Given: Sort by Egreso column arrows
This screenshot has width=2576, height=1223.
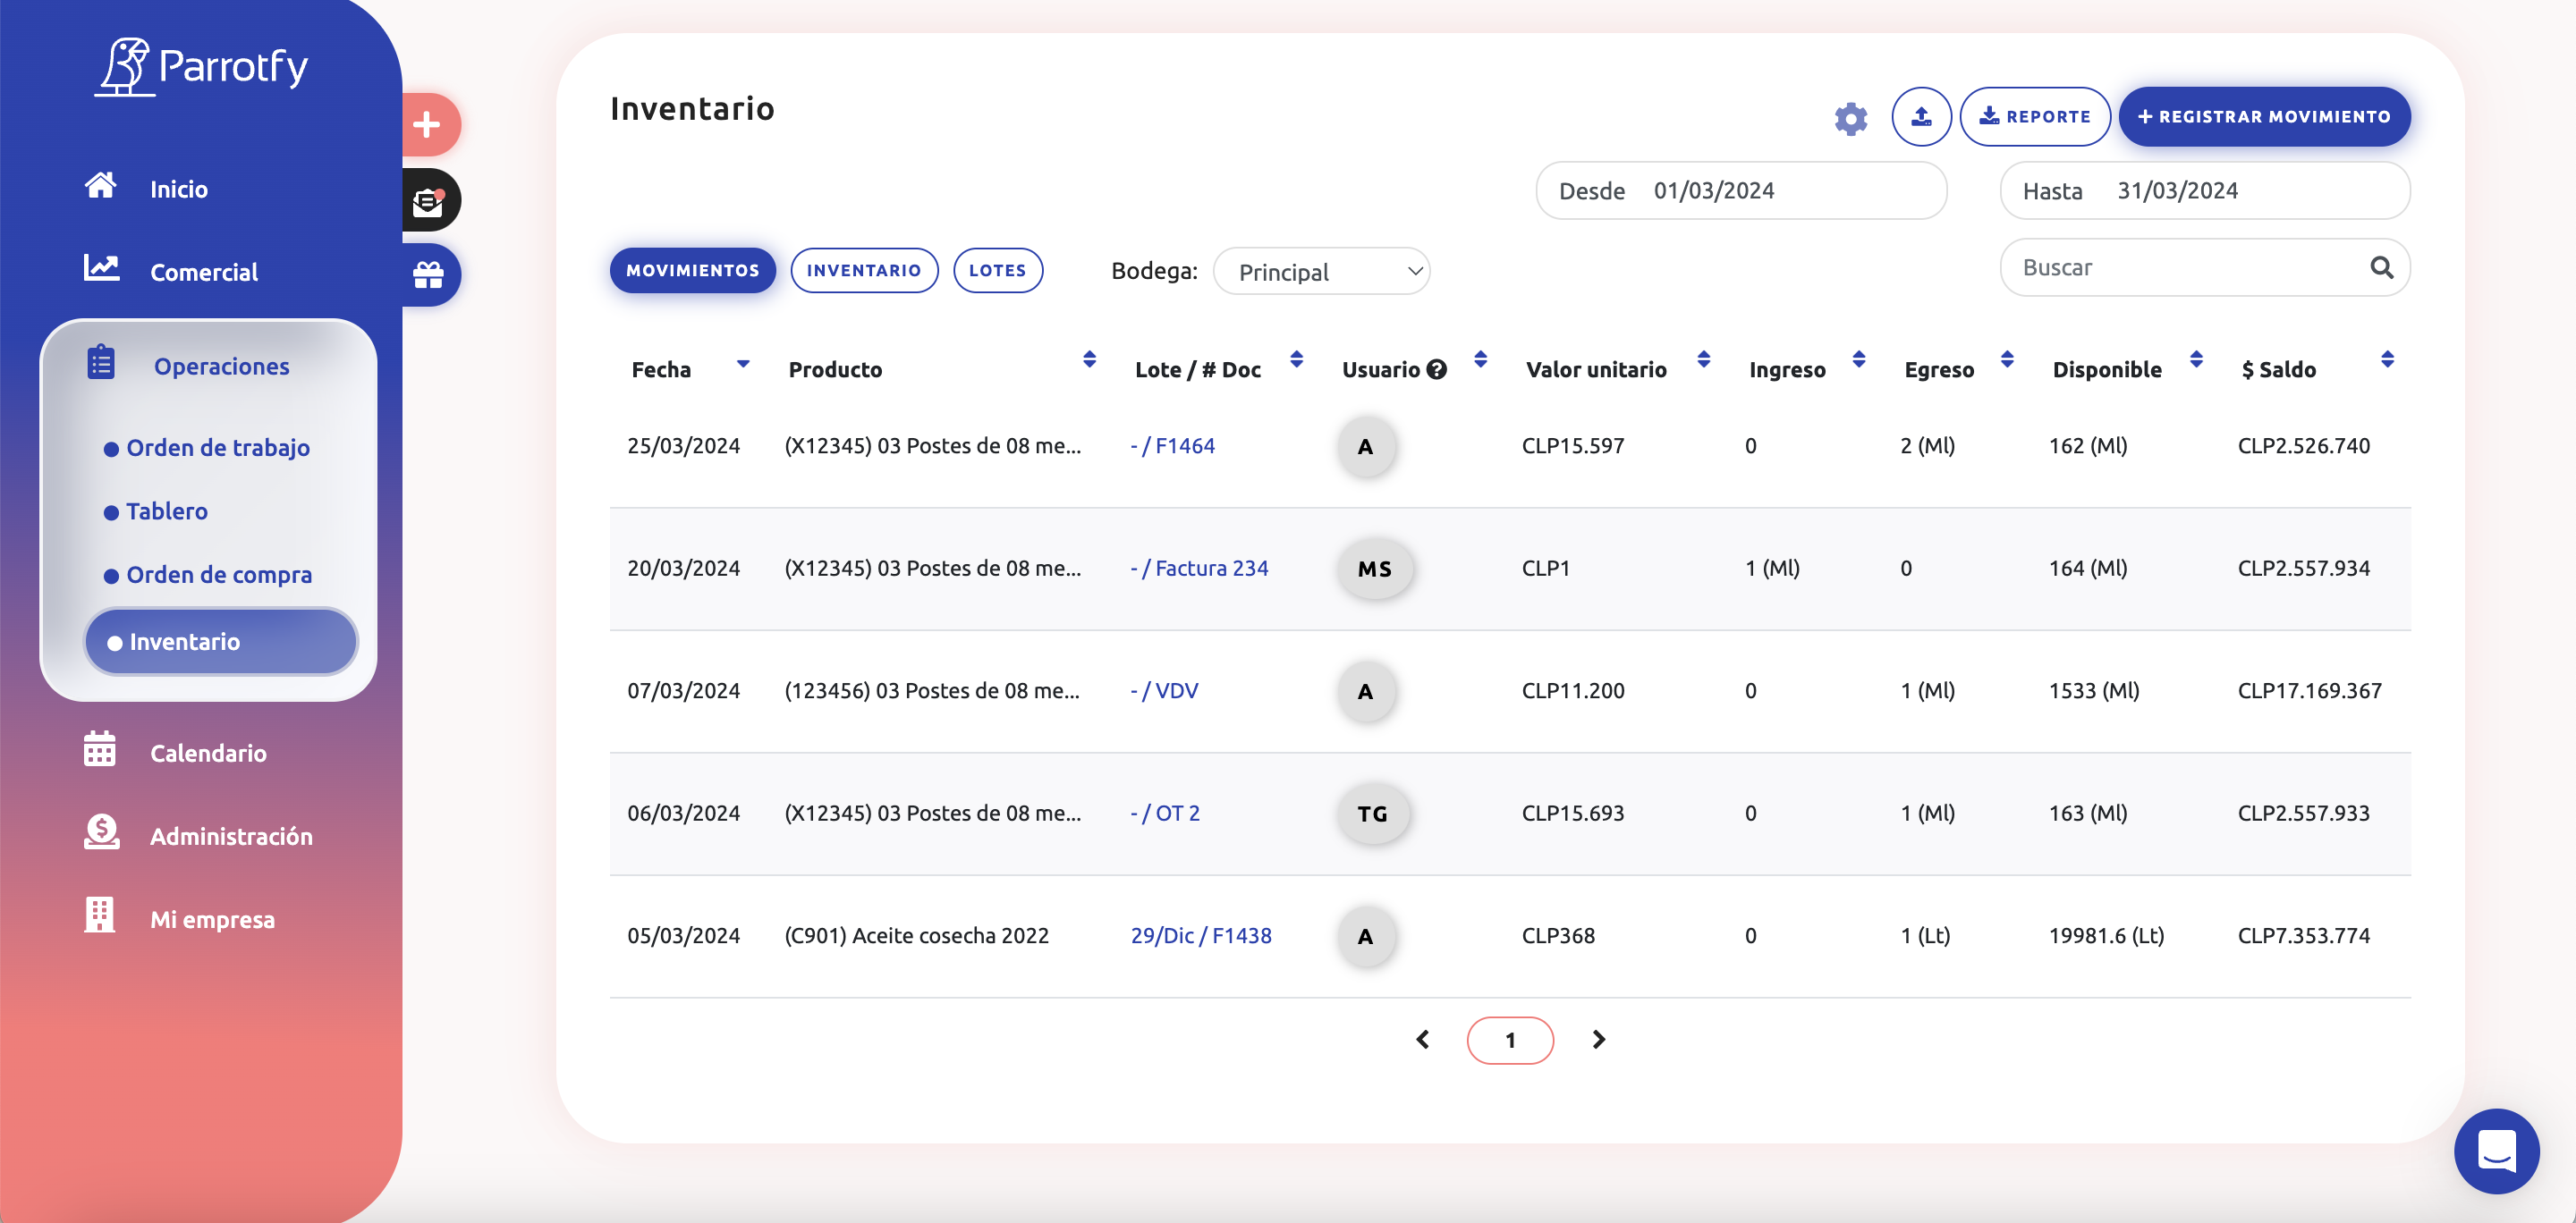Looking at the screenshot, I should (2006, 359).
